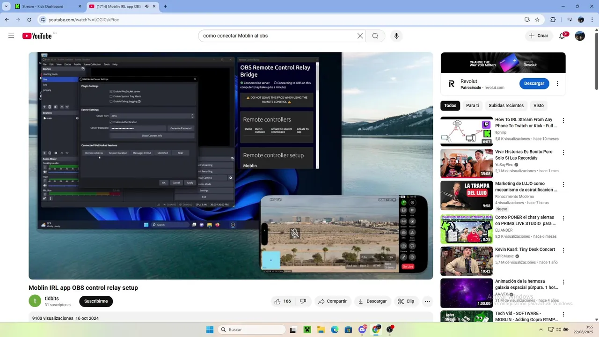The width and height of the screenshot is (599, 337).
Task: Open the install page app icon in address bar
Action: point(527,20)
